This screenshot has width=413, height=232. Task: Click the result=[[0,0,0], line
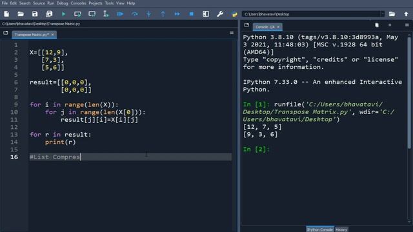point(60,82)
